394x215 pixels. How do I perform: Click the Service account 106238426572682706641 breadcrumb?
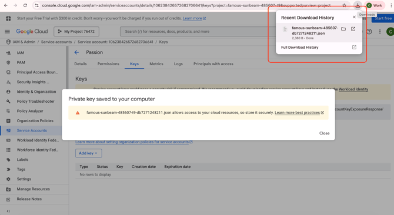pyautogui.click(x=115, y=42)
